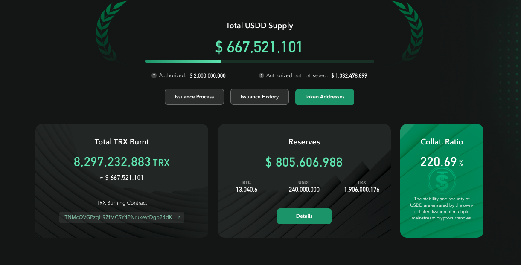Click the BTC reserve amount 13,040.6
The image size is (521, 265).
247,190
